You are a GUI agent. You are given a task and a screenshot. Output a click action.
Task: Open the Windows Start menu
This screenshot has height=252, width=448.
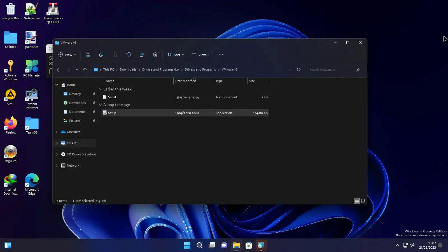click(187, 246)
